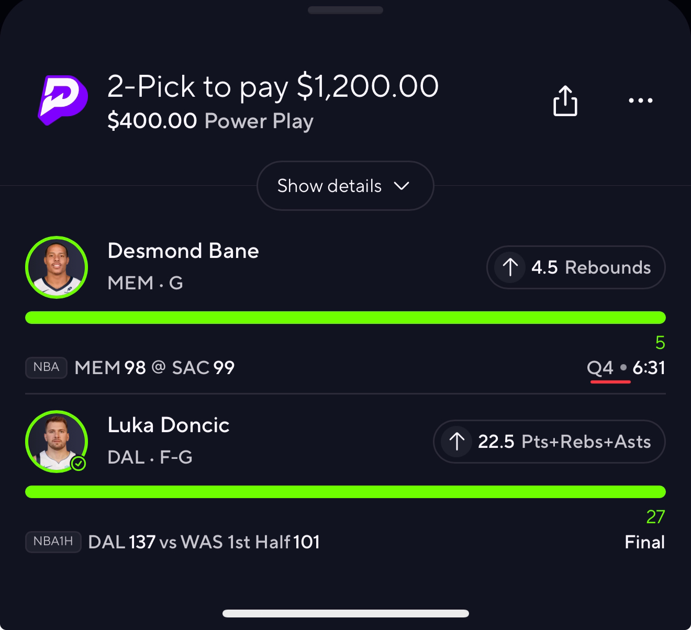Open Desmond Bane's player photo
The image size is (691, 630).
coord(57,267)
